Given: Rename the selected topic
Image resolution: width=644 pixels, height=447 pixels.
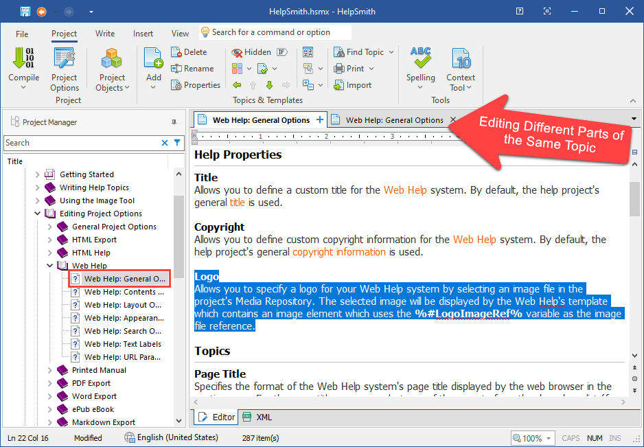Looking at the screenshot, I should 193,69.
